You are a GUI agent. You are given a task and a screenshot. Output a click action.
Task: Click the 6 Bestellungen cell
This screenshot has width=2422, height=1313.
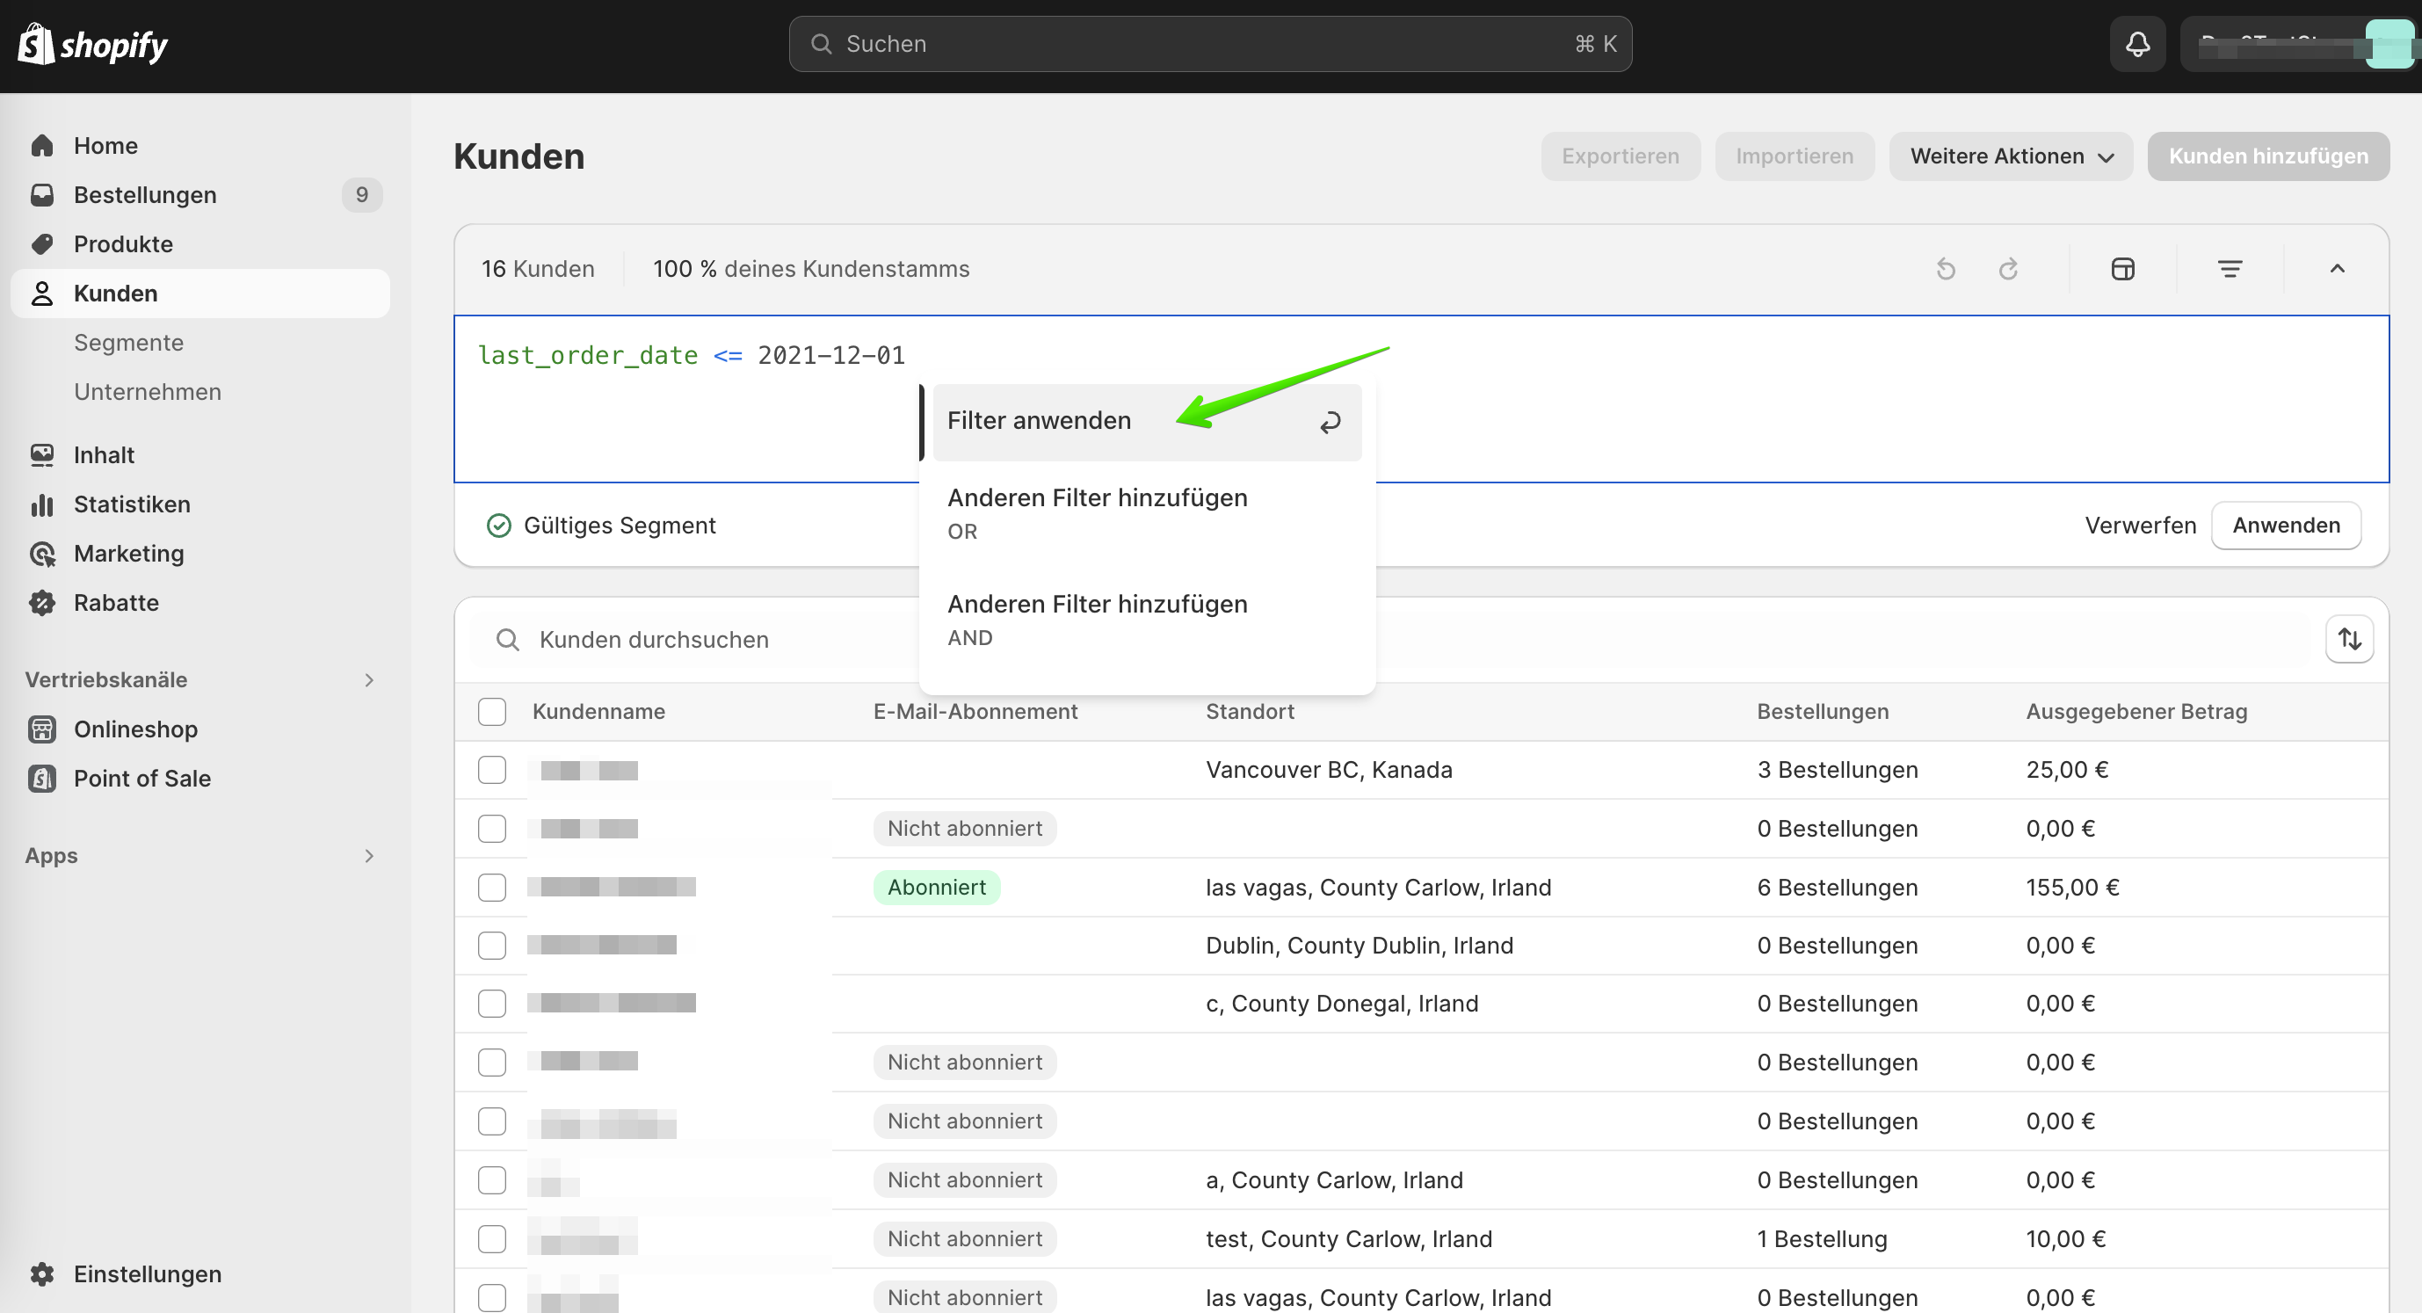click(x=1838, y=888)
